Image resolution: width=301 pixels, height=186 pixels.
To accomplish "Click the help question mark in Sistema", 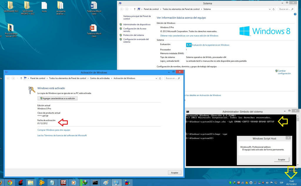I will coord(295,14).
